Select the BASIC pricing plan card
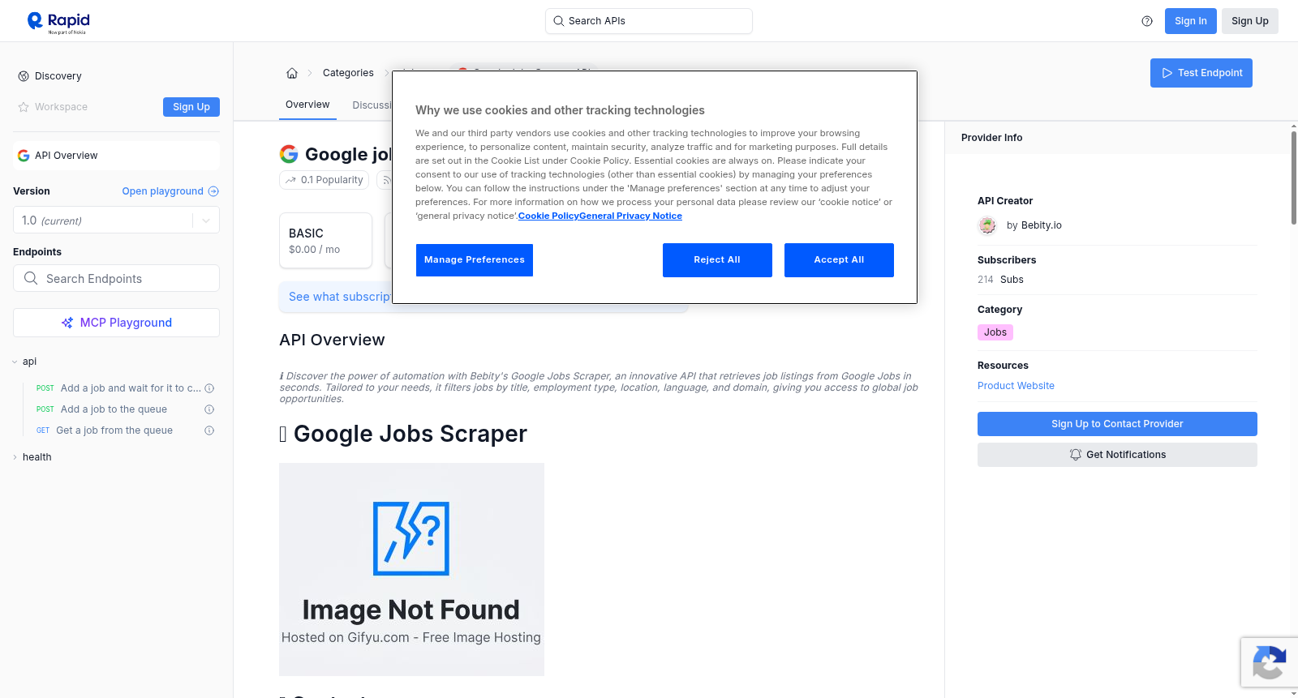Screen dimensions: 1298x698 point(325,241)
